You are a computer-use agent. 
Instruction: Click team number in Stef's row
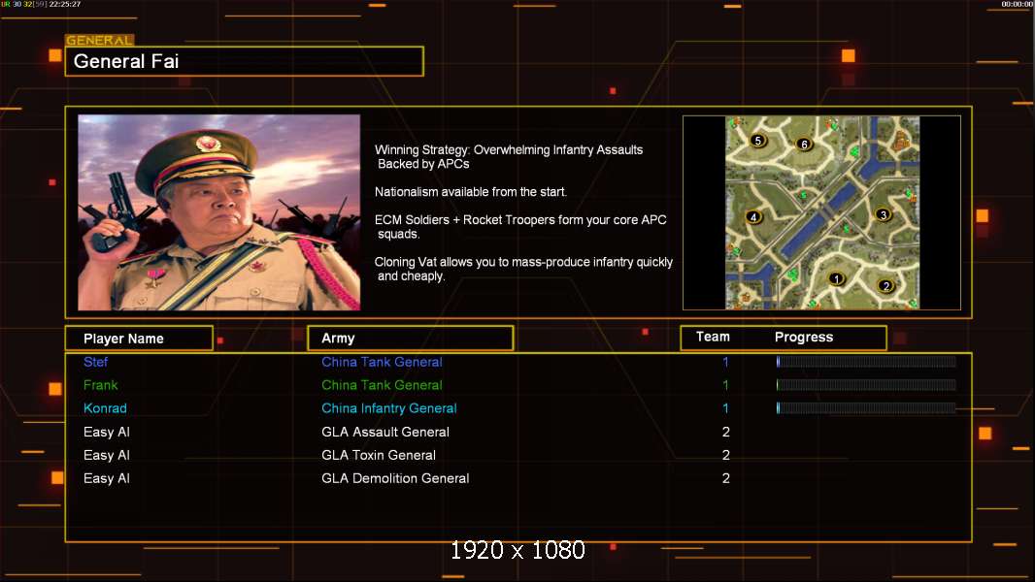[725, 362]
